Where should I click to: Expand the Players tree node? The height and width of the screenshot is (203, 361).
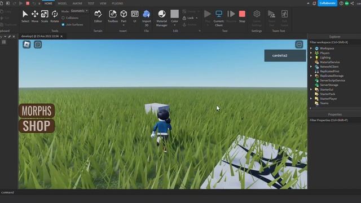pos(311,53)
